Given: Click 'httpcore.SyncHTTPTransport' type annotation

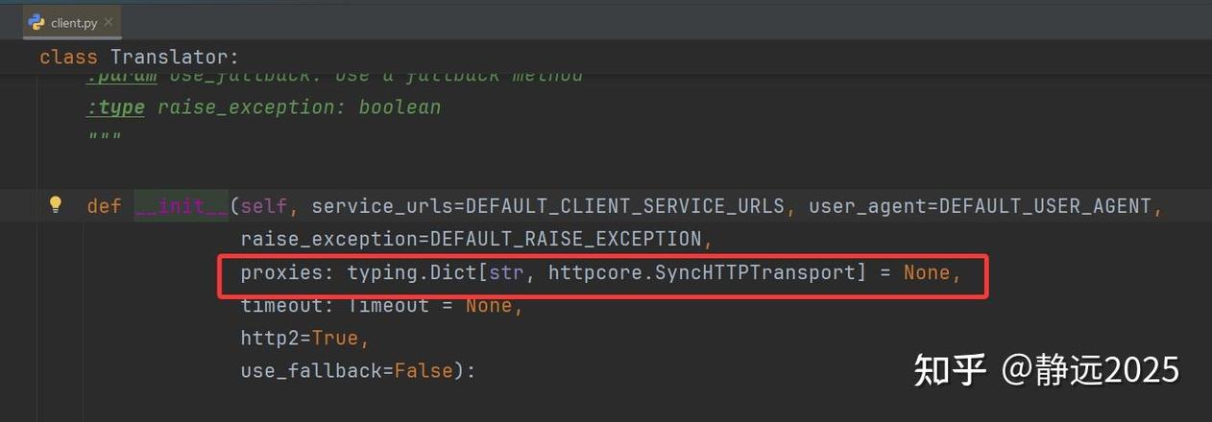Looking at the screenshot, I should [701, 272].
